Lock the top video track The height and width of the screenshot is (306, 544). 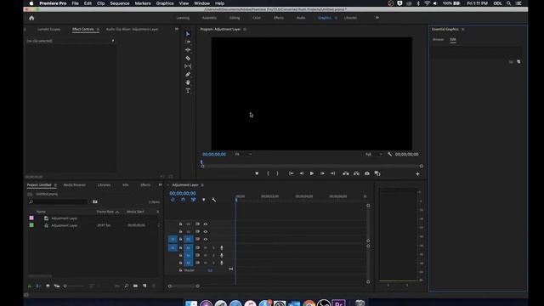click(180, 224)
